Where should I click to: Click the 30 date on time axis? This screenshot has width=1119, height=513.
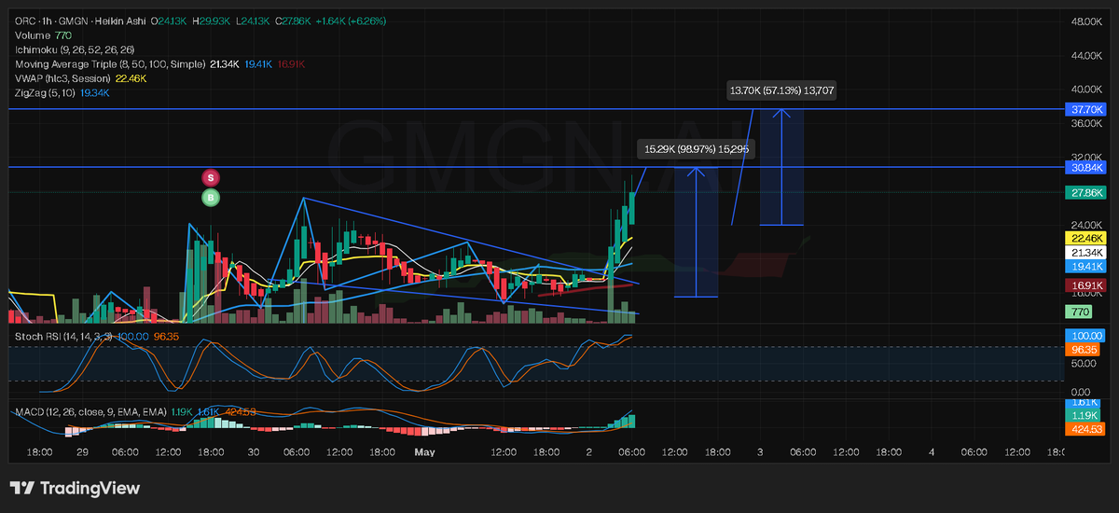254,451
